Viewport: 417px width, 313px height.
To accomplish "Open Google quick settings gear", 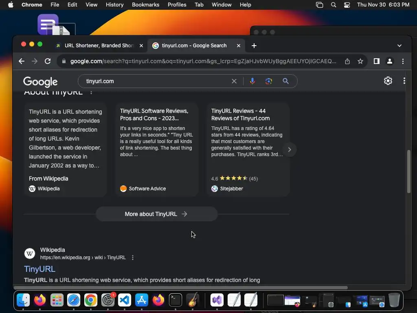I will click(388, 81).
